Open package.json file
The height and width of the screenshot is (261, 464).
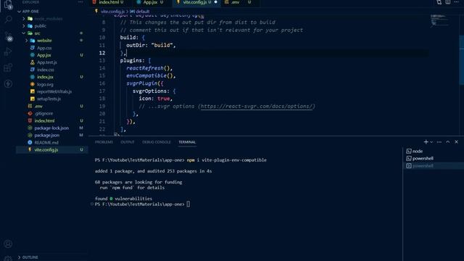(46, 136)
